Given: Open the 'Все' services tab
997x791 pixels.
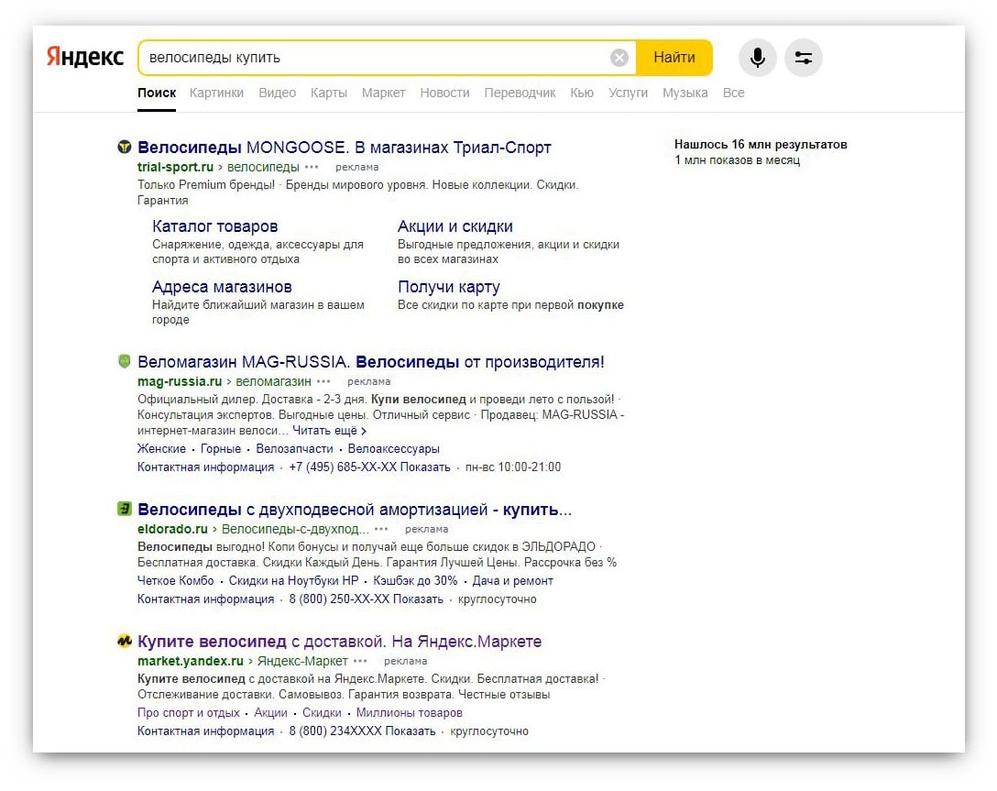Looking at the screenshot, I should 733,93.
